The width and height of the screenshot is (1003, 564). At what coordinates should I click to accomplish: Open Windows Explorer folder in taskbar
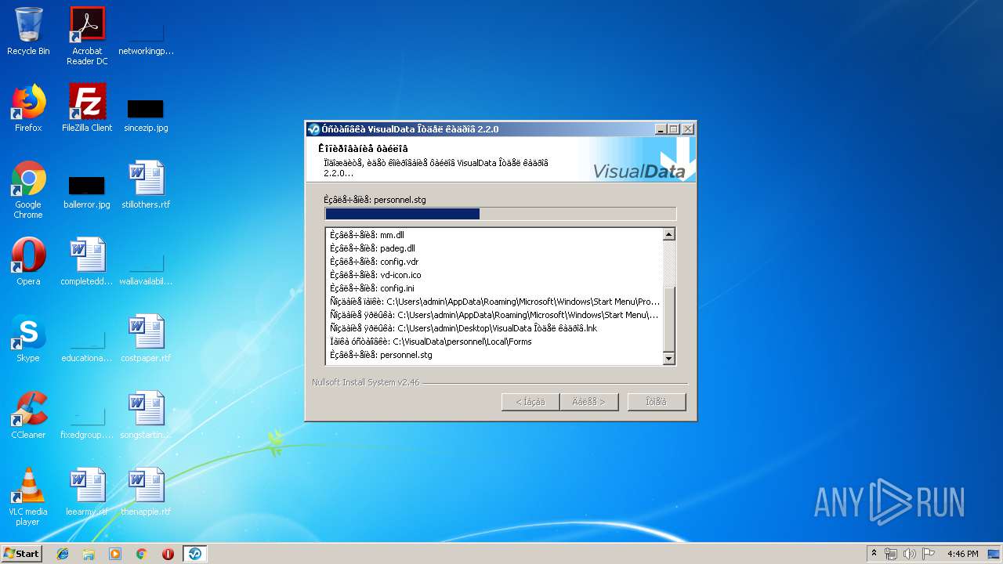(x=89, y=554)
